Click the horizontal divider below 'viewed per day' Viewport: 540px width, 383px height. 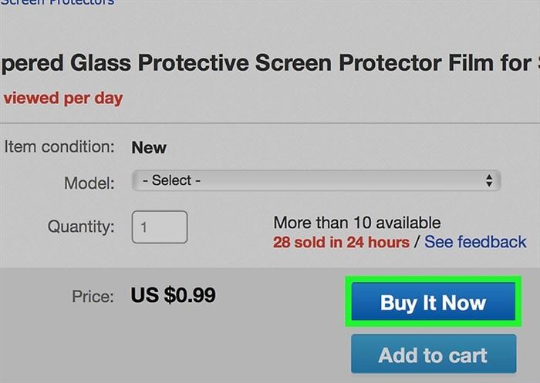[270, 123]
